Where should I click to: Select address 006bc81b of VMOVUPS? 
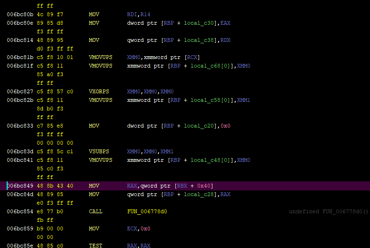pos(20,57)
